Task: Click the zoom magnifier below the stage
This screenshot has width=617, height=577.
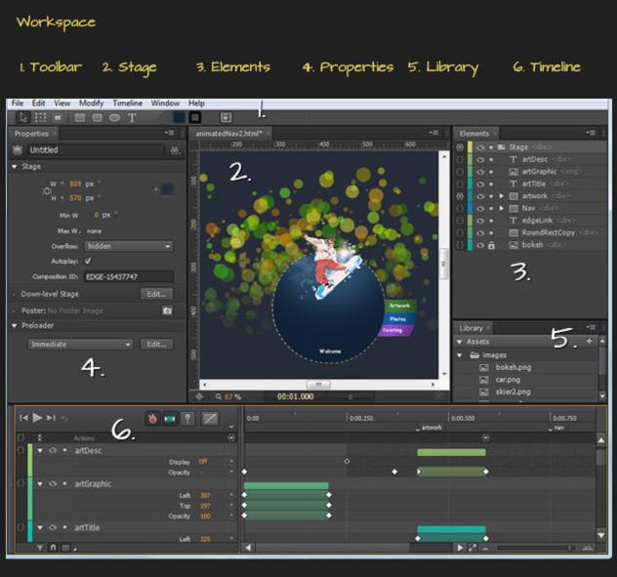Action: point(219,396)
